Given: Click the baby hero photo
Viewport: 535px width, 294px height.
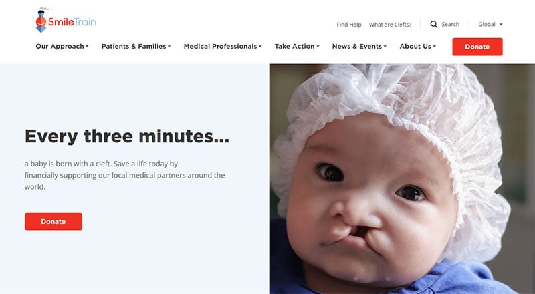Looking at the screenshot, I should (x=402, y=178).
